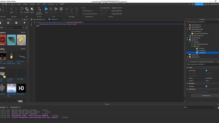Image resolution: width=219 pixels, height=123 pixels.
Task: Open the Play dropdown arrow
Action: point(46,14)
